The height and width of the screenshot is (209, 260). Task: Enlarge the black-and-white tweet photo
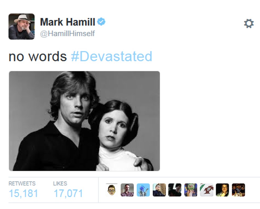tap(84, 121)
